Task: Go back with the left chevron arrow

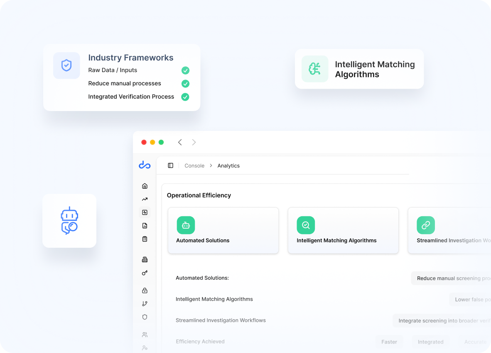Action: point(180,143)
